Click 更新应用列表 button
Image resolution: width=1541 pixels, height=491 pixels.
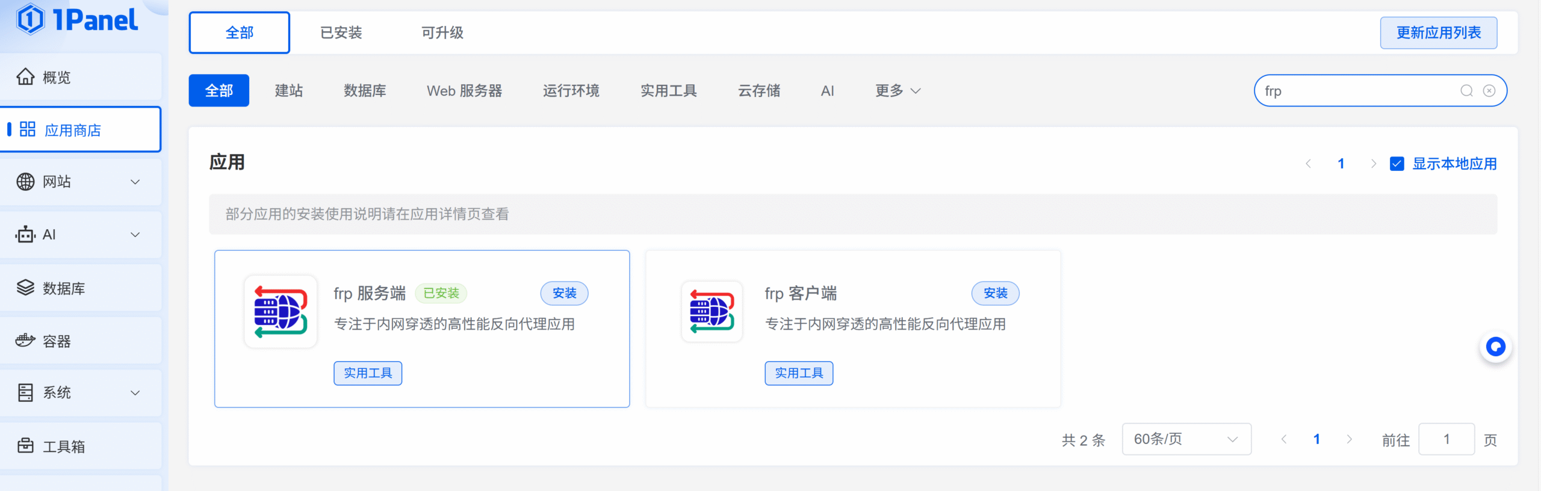click(x=1439, y=32)
